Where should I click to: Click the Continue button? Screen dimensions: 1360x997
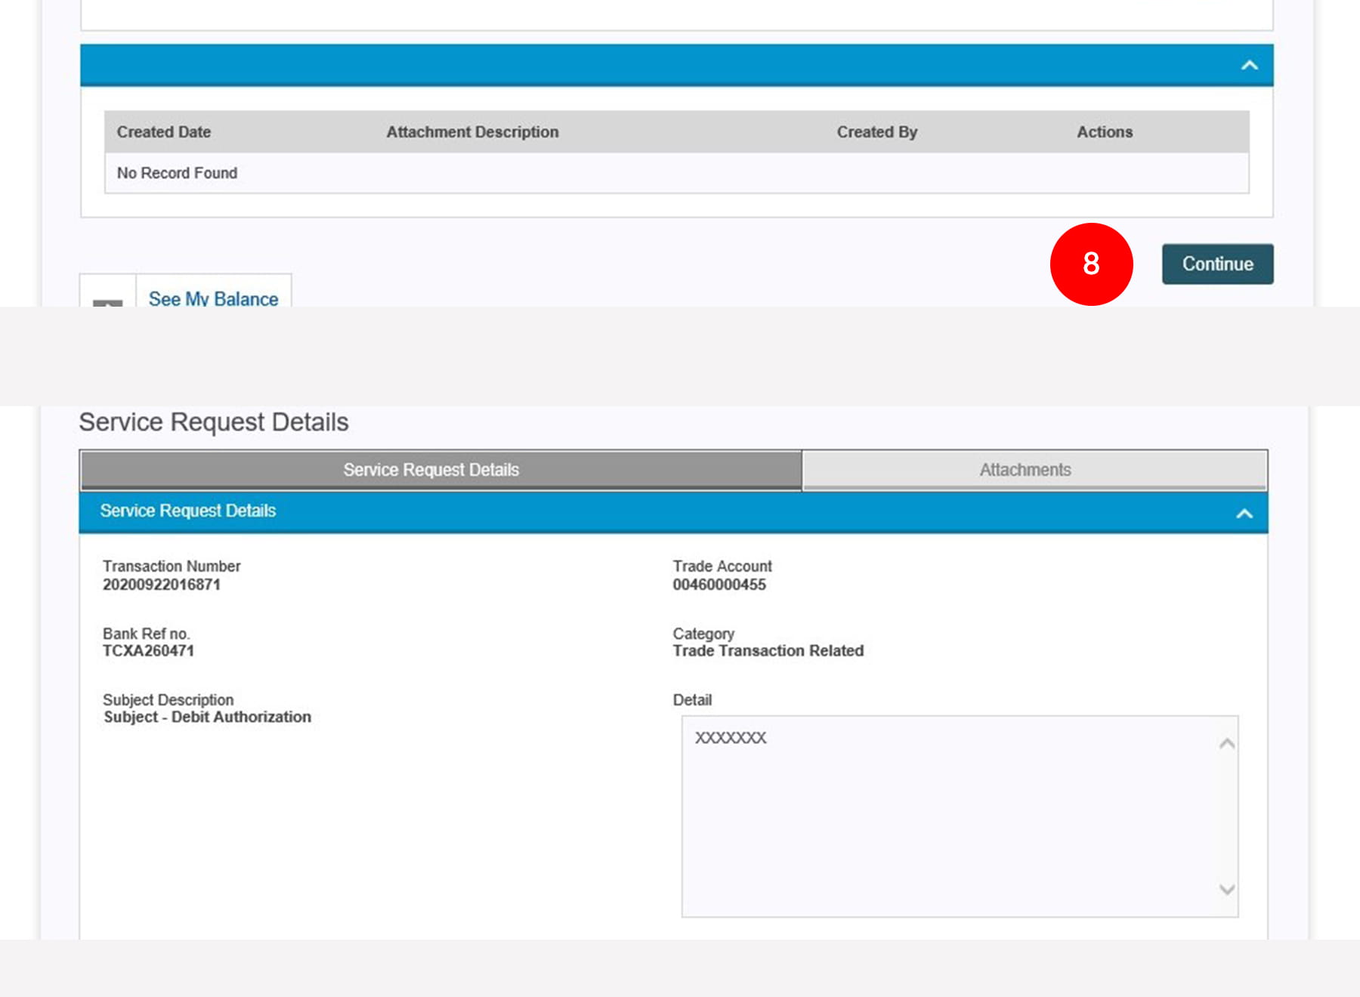1216,264
